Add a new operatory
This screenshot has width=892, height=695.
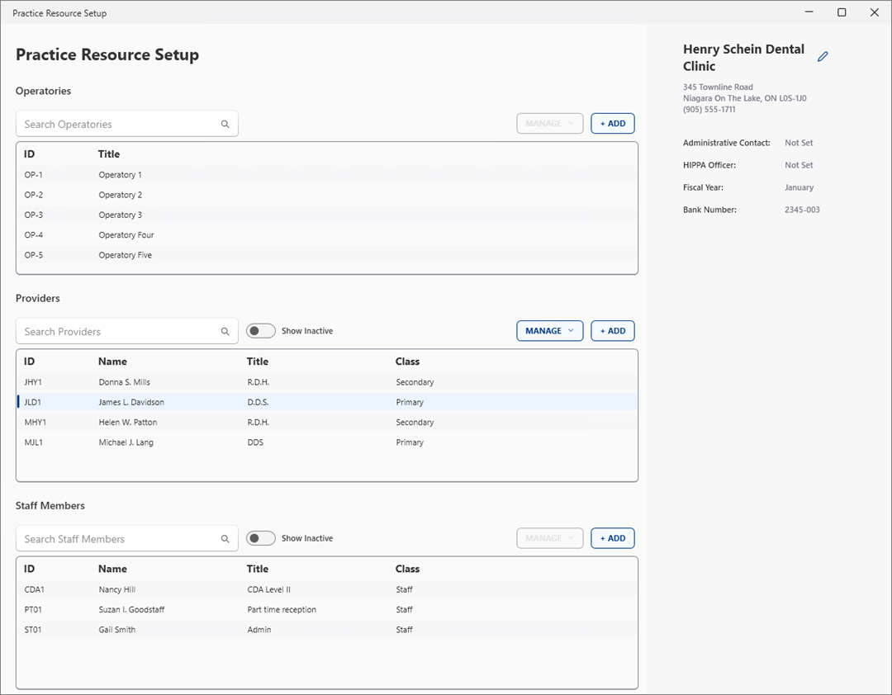point(612,124)
